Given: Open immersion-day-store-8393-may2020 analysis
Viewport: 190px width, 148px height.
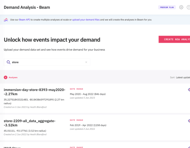Looking at the screenshot, I should point(34,92).
